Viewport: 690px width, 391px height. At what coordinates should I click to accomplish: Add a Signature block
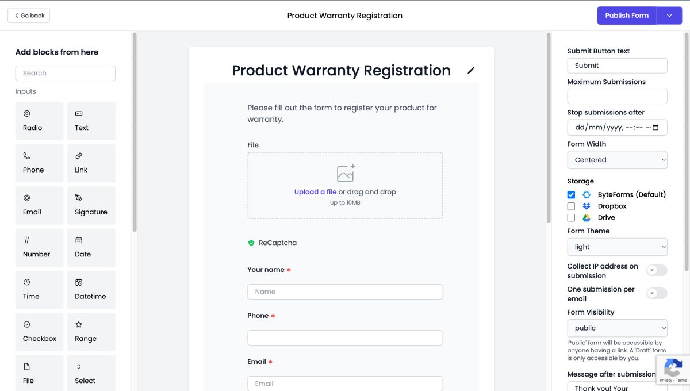click(91, 205)
